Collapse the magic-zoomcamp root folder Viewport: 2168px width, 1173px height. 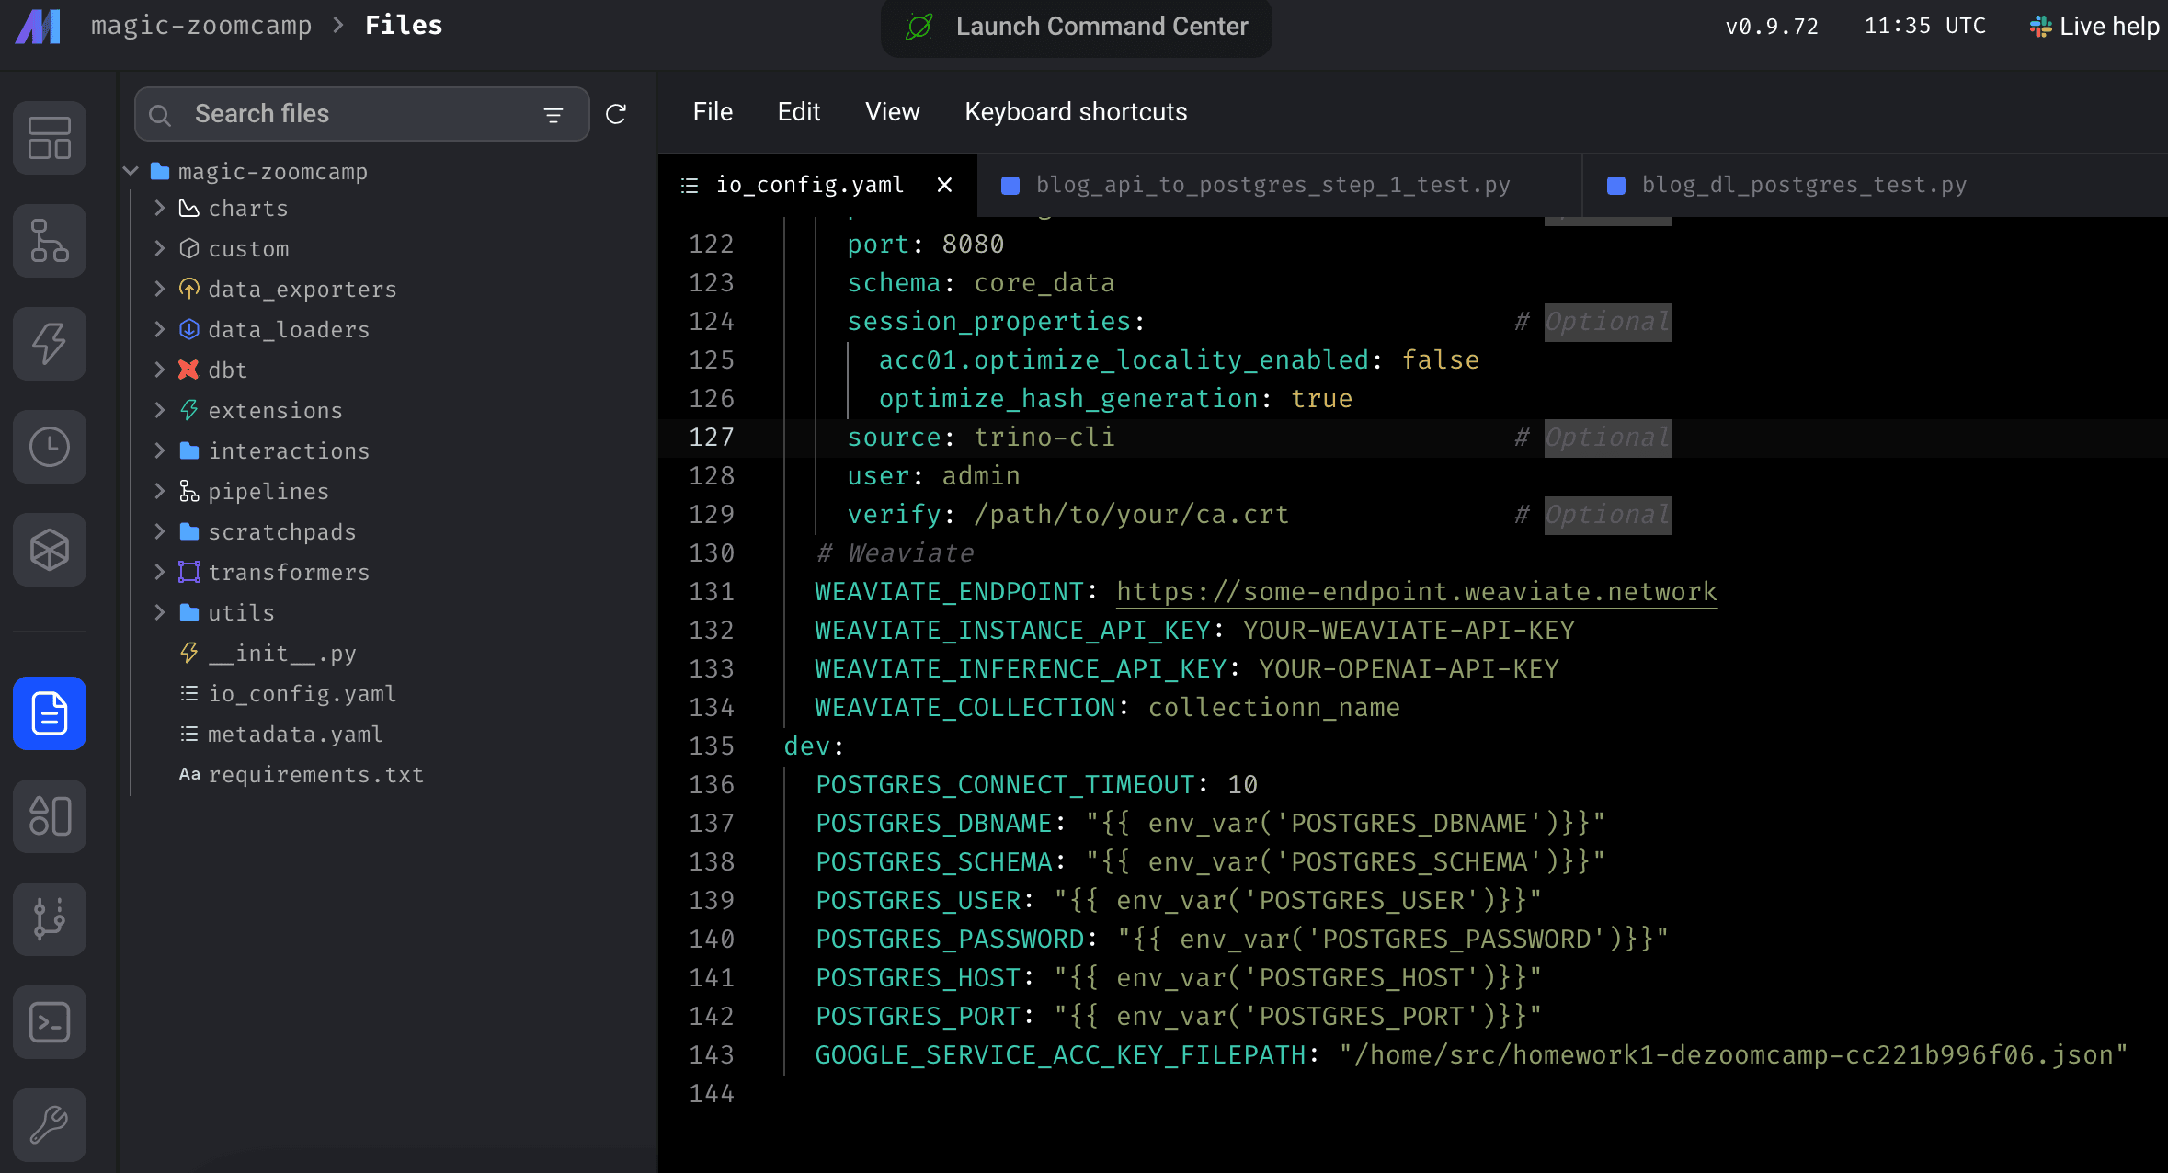131,172
